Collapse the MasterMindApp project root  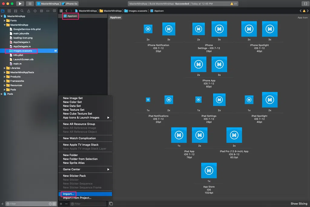click(2, 16)
